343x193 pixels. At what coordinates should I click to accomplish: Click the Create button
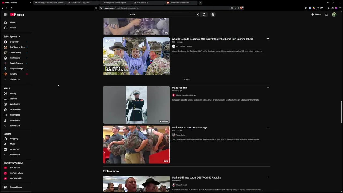coord(316,14)
